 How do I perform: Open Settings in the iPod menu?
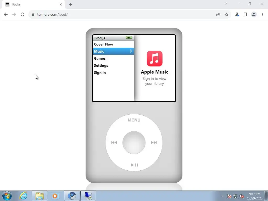[113, 65]
